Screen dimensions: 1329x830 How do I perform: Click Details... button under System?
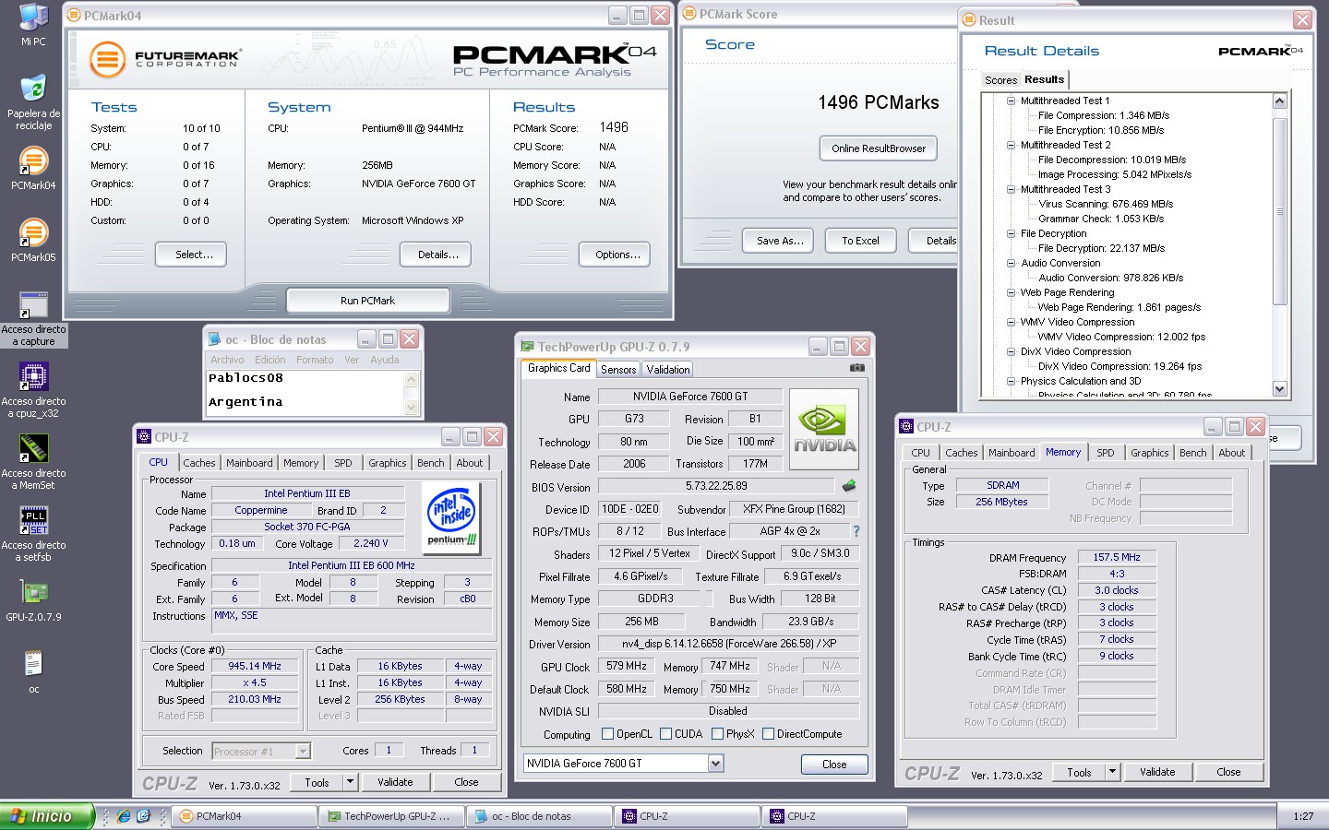436,255
